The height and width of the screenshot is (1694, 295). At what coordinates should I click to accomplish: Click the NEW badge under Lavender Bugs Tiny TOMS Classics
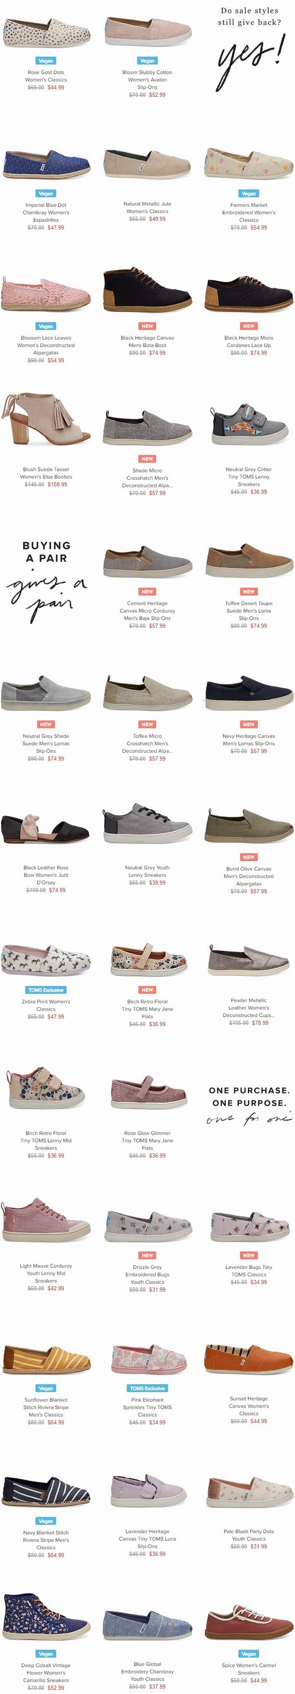point(248,1255)
